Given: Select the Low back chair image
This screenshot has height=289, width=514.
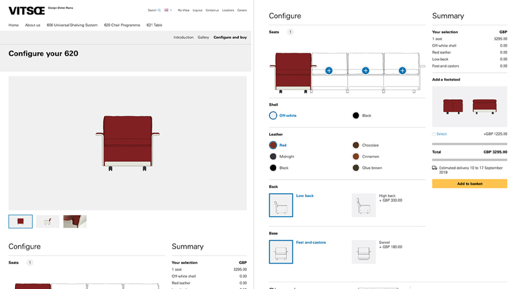Looking at the screenshot, I should 281,205.
